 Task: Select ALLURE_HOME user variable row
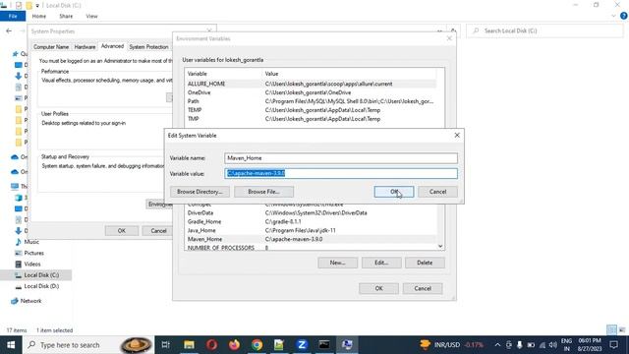point(311,84)
